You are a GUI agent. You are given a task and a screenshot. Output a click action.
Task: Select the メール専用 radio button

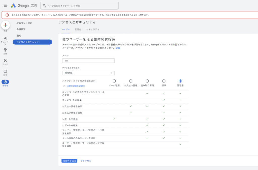click(114, 81)
